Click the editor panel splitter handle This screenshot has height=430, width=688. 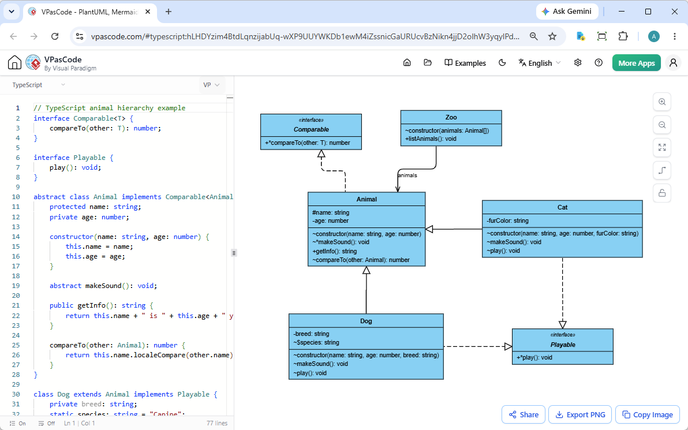pos(234,253)
